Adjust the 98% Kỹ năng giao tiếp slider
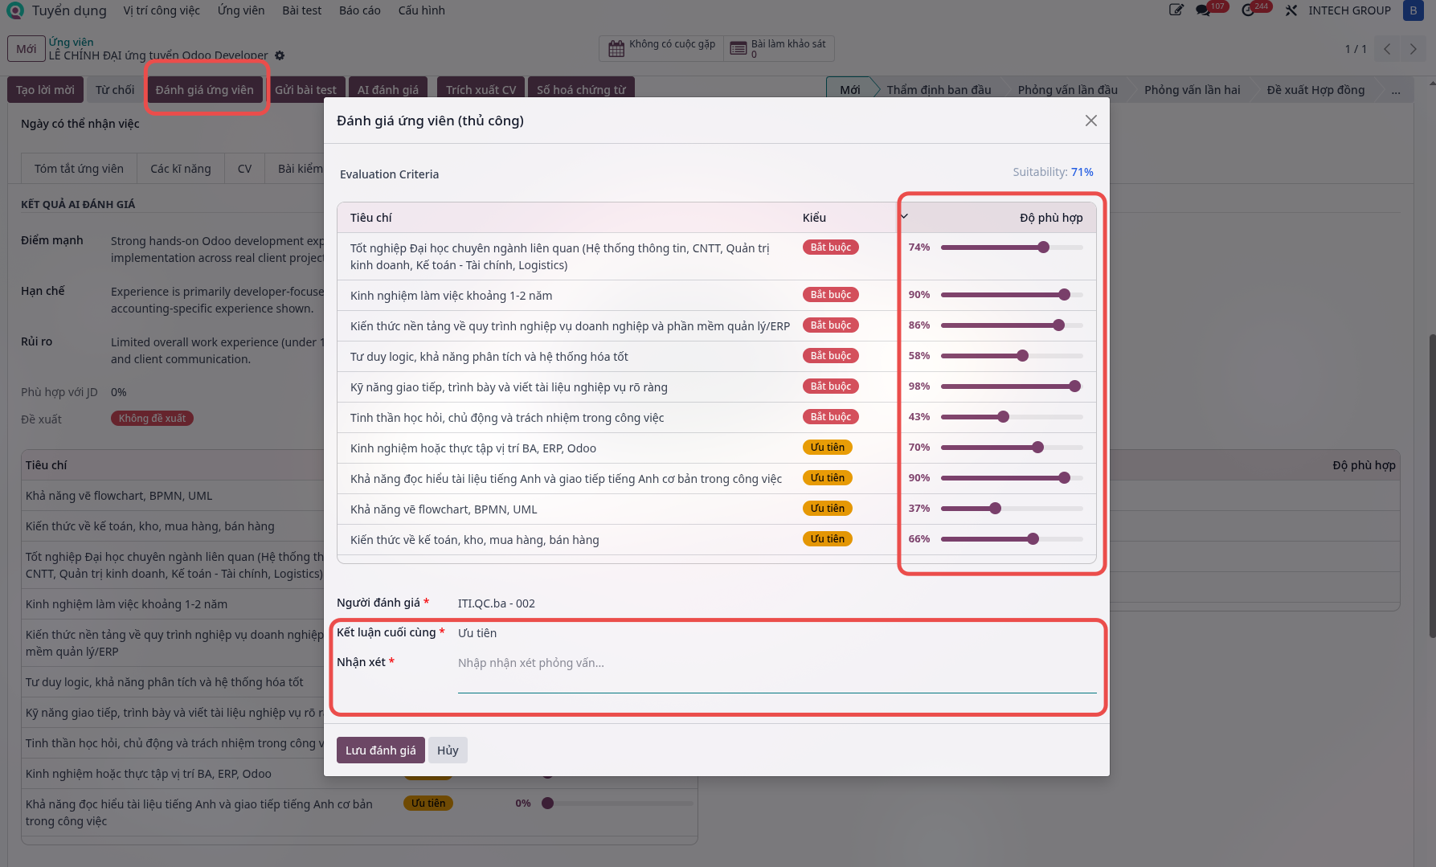 1012,386
